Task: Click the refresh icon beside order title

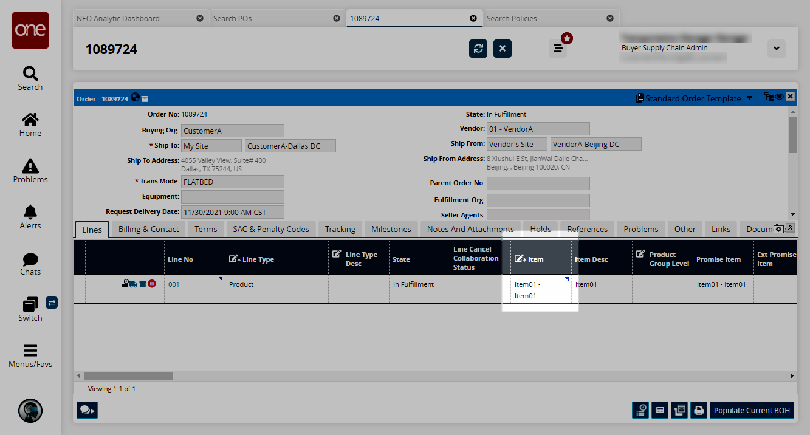Action: (x=478, y=49)
